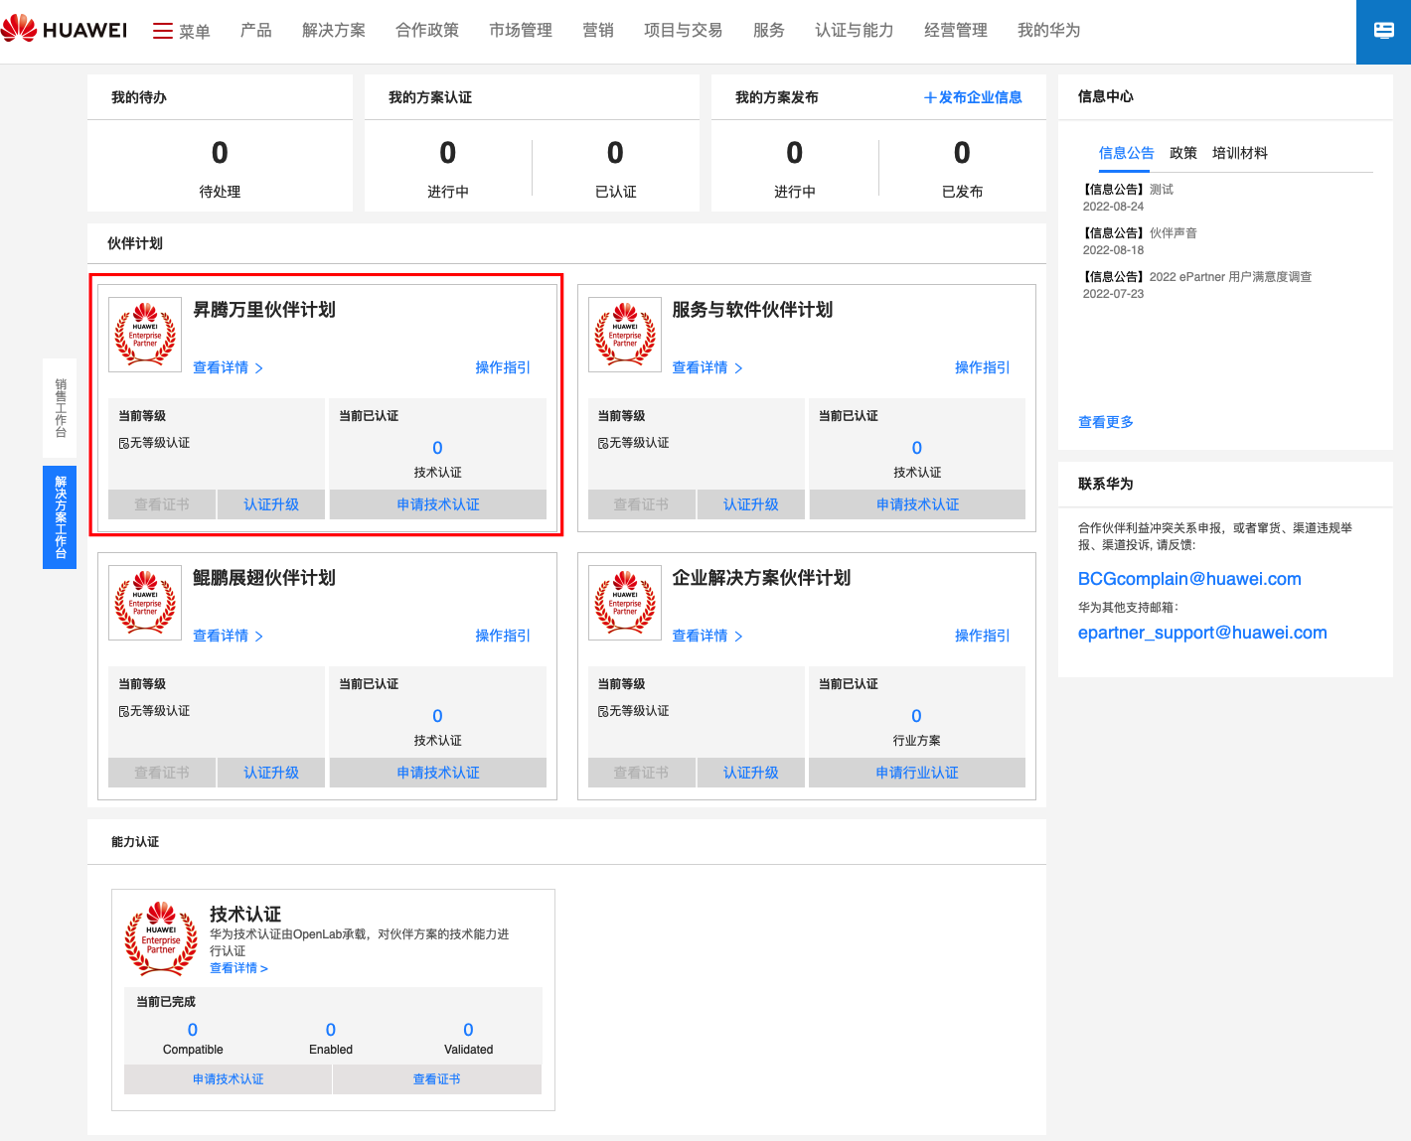
Task: Open 合作政策 in the top navigation
Action: click(x=427, y=31)
